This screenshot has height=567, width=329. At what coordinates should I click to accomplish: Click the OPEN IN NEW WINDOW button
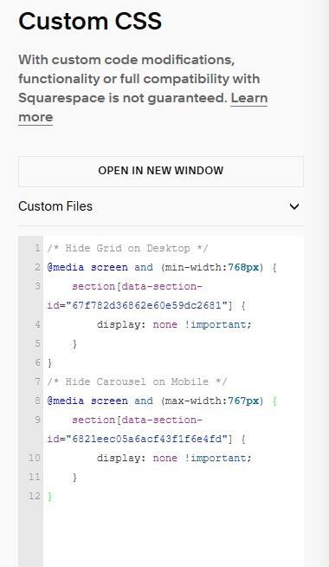161,171
